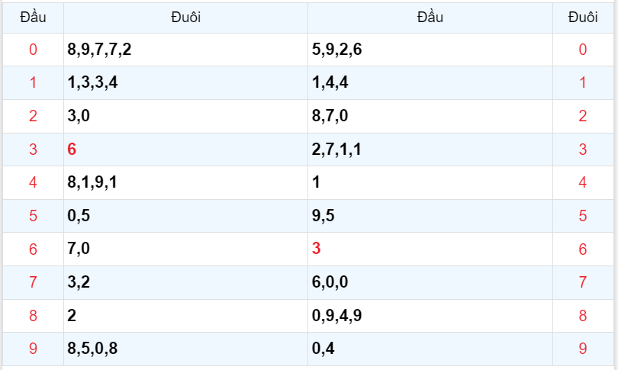This screenshot has width=618, height=370.
Task: Click the cell with 1,3,3,4
Action: tap(92, 83)
